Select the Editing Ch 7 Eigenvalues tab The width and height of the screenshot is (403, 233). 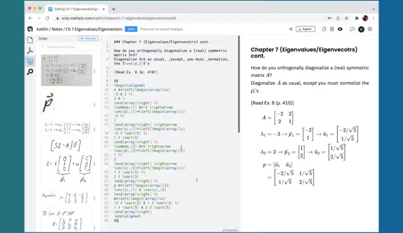click(x=77, y=9)
